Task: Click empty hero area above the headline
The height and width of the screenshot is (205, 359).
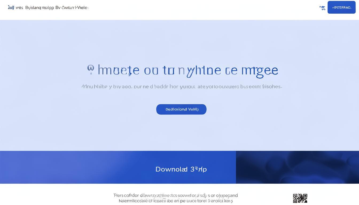Action: [179, 40]
